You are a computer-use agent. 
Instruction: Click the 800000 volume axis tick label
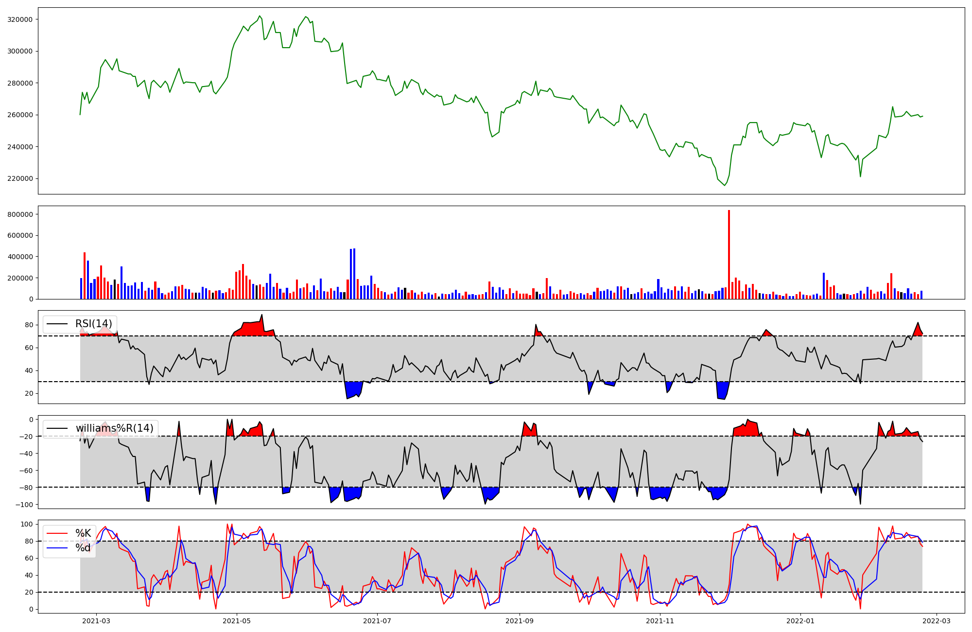20,214
